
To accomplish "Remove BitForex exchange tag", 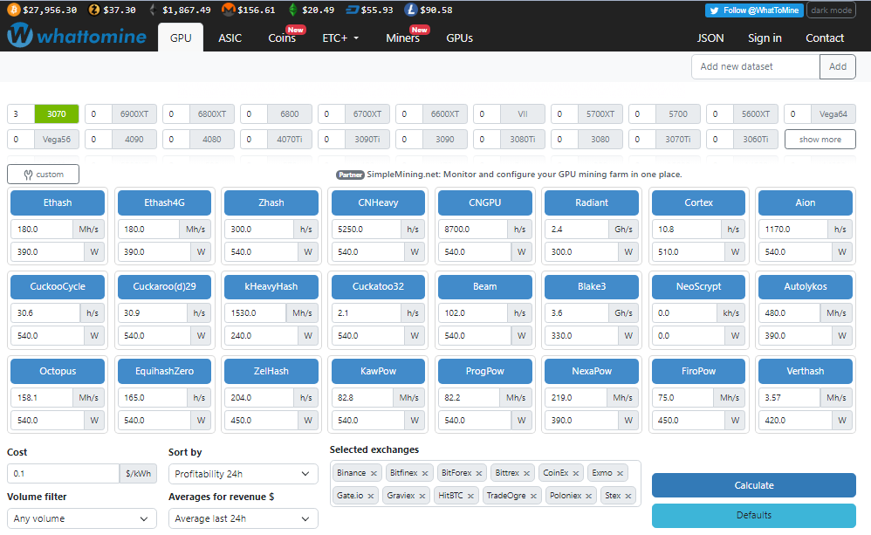I will [x=479, y=473].
